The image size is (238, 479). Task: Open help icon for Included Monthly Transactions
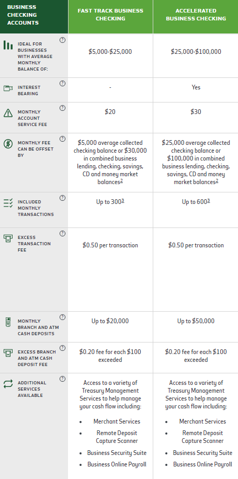(x=62, y=198)
